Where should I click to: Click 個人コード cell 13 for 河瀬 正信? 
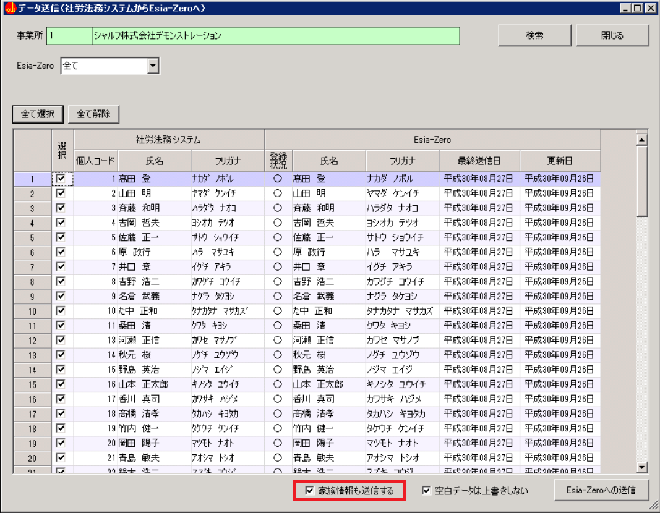(x=95, y=340)
